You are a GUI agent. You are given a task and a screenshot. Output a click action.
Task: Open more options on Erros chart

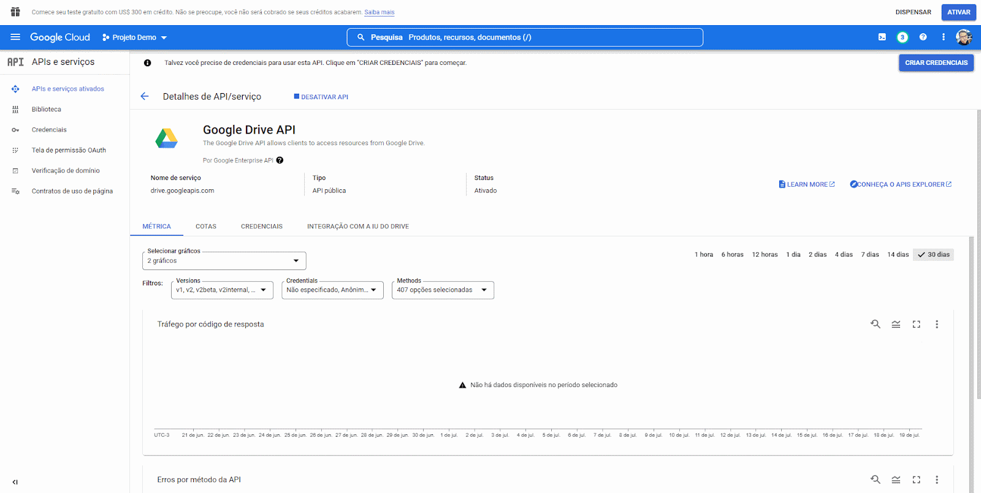pyautogui.click(x=937, y=480)
